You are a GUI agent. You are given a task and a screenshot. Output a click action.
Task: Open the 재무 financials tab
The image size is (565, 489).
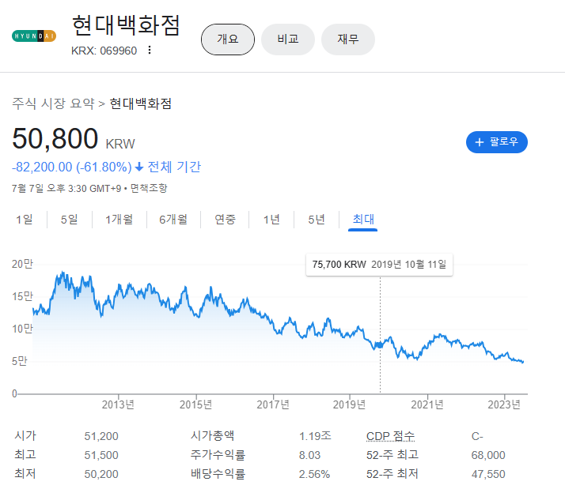348,39
